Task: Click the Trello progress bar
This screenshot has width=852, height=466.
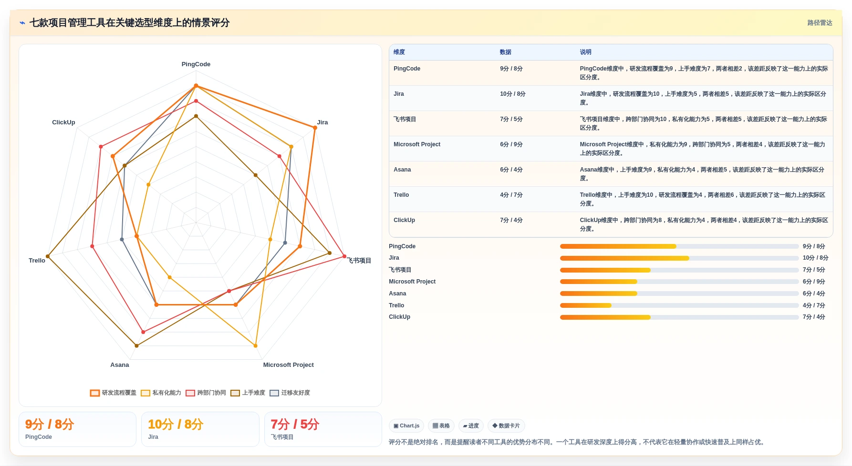Action: [x=679, y=305]
